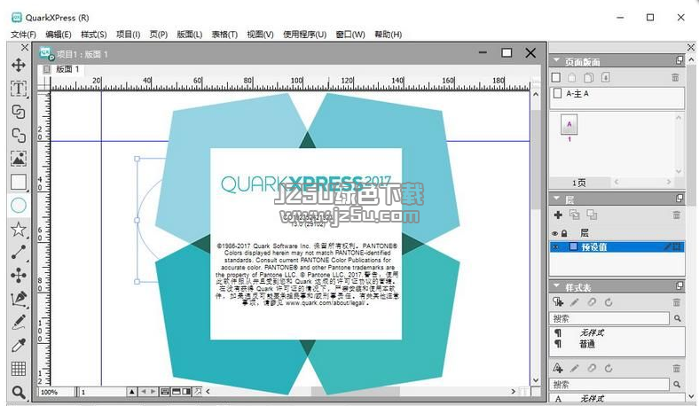
Task: Collapse the 样式表 panel
Action: tap(556, 285)
